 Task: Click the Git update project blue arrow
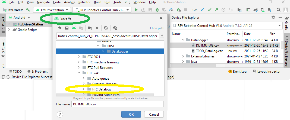[x=202, y=10]
